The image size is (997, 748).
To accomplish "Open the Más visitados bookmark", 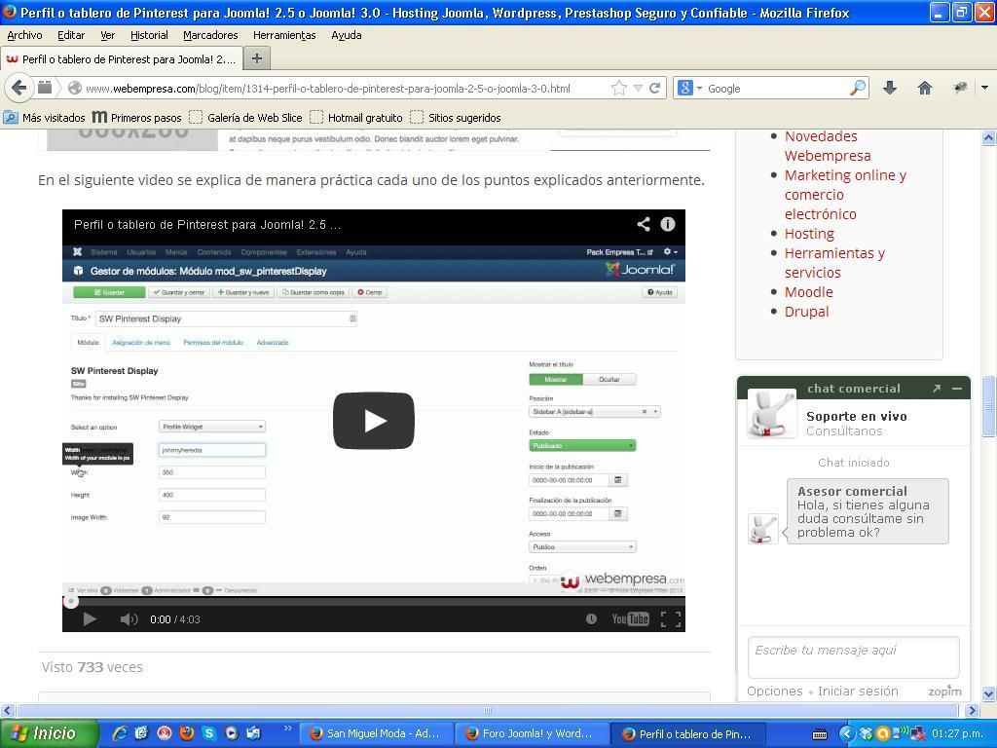I will click(45, 118).
